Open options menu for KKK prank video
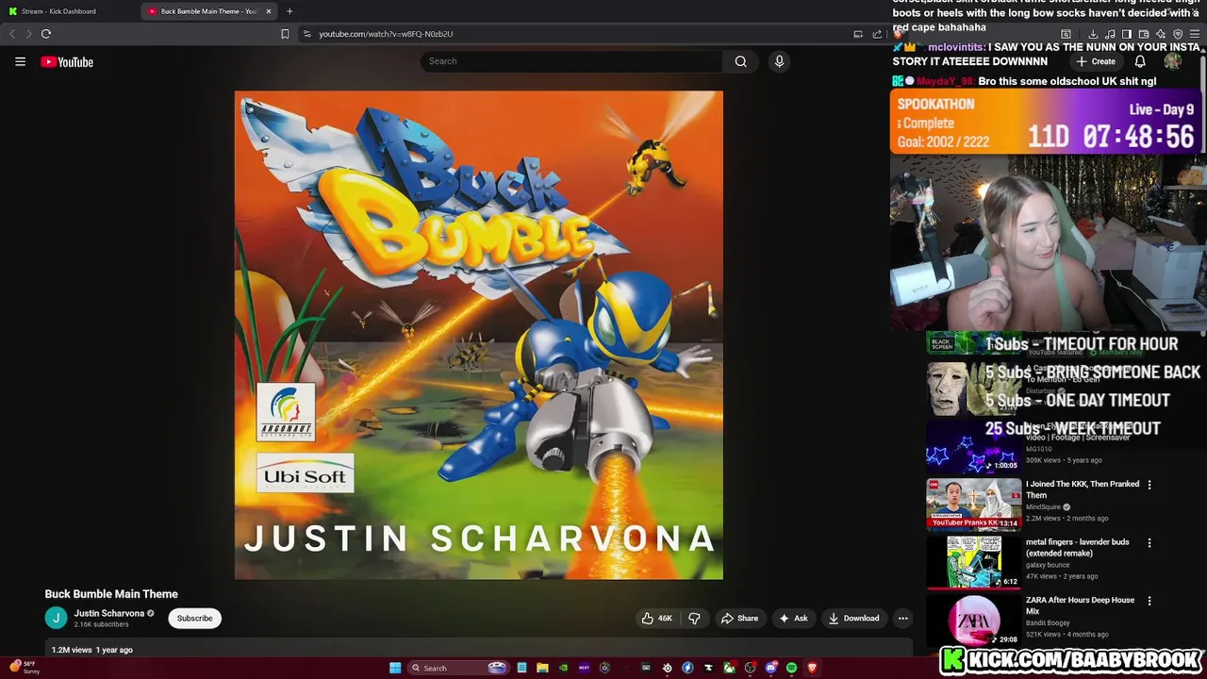 click(1149, 485)
